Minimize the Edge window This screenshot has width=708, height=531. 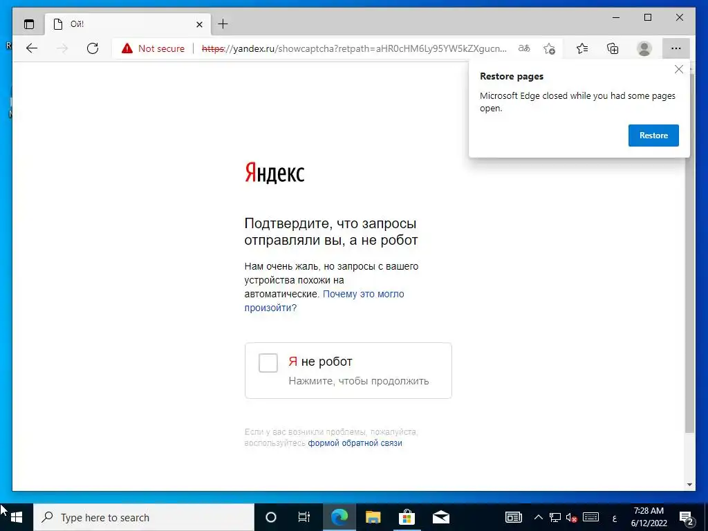pos(616,17)
